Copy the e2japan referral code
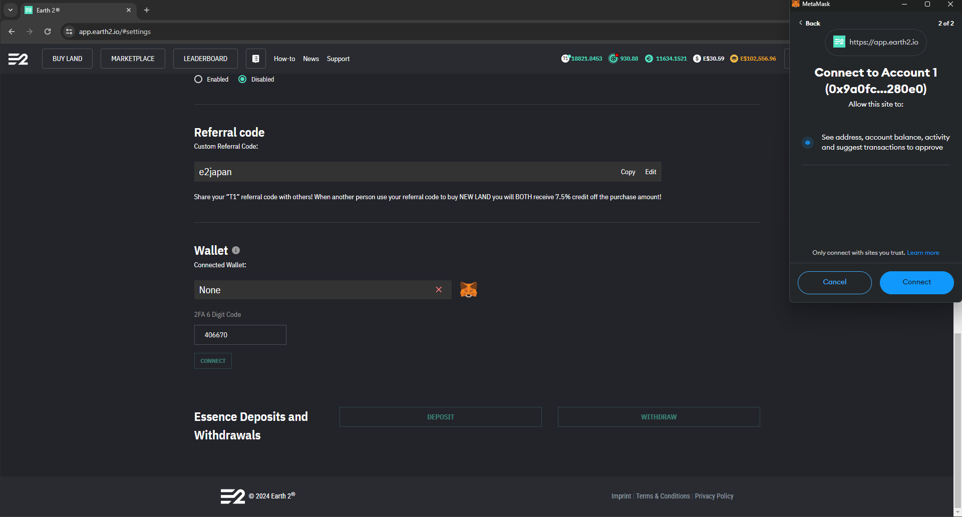This screenshot has height=517, width=962. (x=628, y=172)
